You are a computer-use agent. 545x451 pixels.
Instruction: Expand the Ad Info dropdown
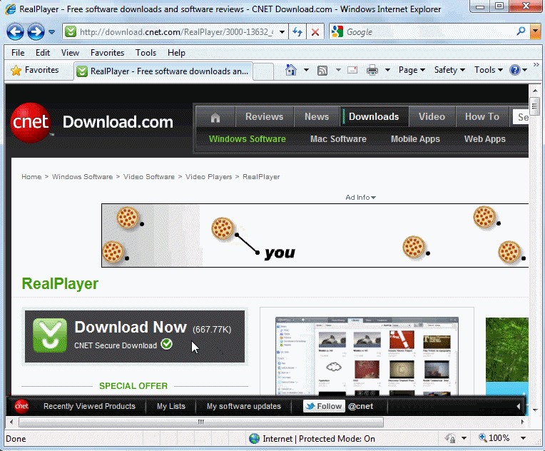pos(360,198)
